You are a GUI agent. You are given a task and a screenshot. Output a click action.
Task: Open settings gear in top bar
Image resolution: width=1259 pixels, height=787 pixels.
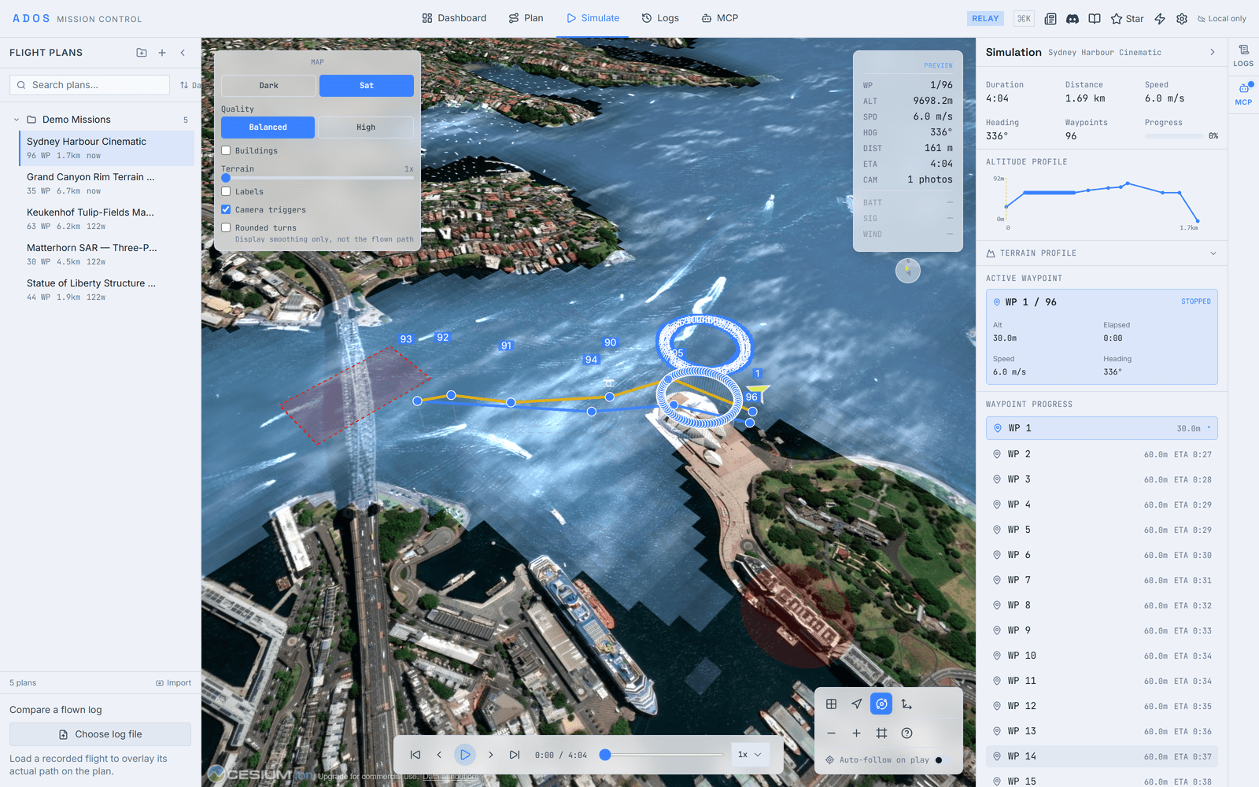(x=1182, y=19)
